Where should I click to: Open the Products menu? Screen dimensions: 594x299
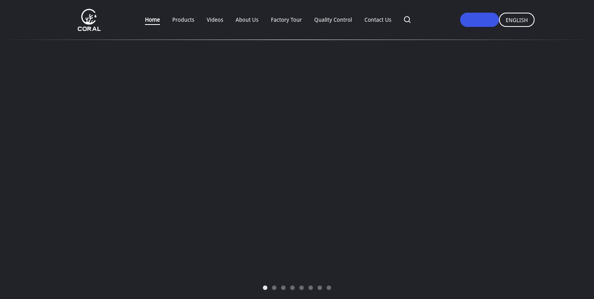pos(183,20)
